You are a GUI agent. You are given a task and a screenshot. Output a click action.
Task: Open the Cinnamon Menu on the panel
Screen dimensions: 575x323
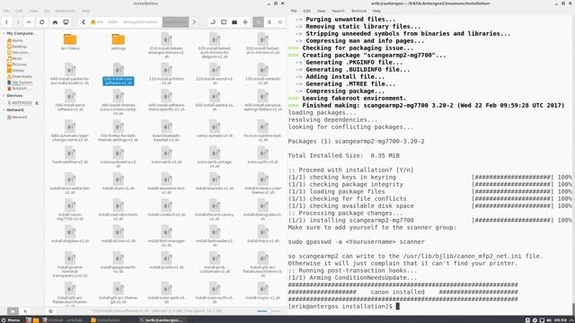pyautogui.click(x=11, y=320)
